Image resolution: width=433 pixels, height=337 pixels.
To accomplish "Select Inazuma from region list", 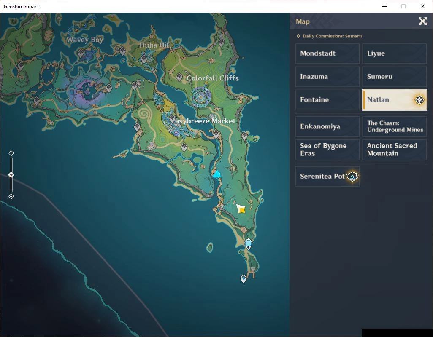I will pyautogui.click(x=327, y=77).
